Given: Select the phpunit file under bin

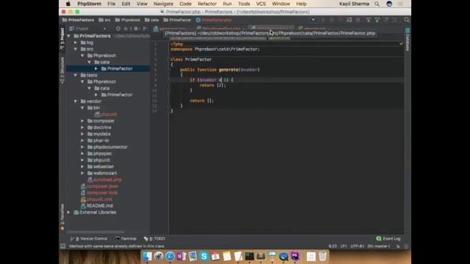Looking at the screenshot, I should 106,114.
